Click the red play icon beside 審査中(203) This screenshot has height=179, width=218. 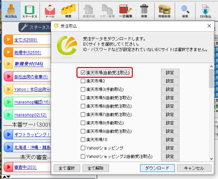9,167
